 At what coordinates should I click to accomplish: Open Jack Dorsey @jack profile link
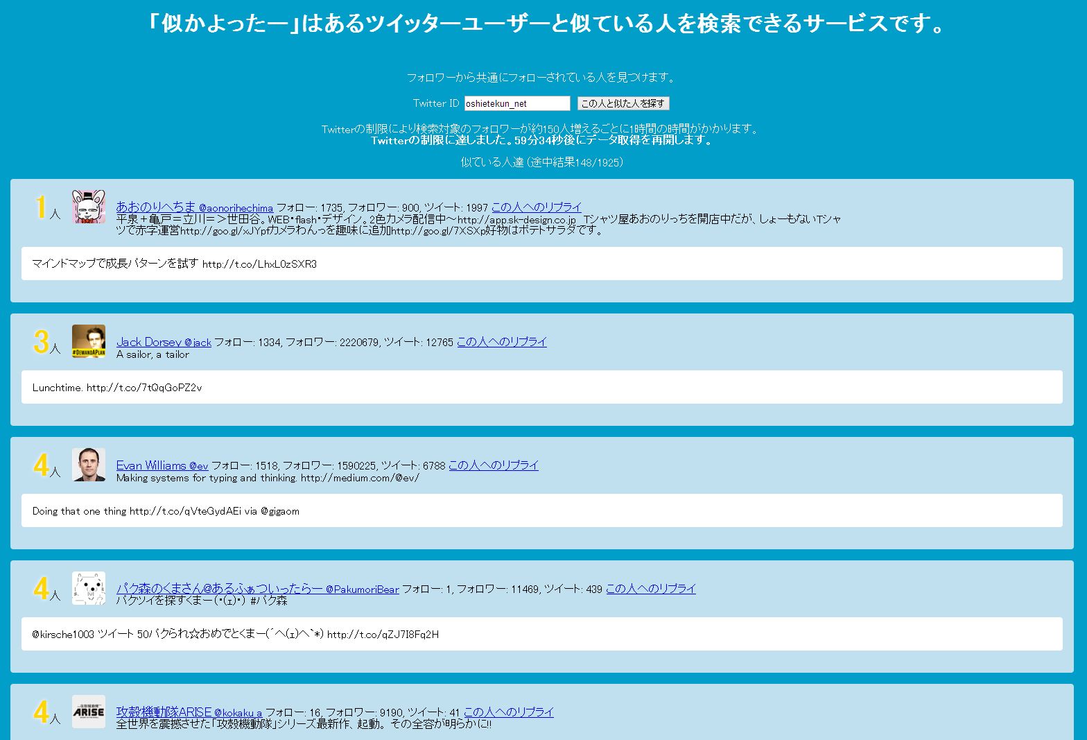164,341
